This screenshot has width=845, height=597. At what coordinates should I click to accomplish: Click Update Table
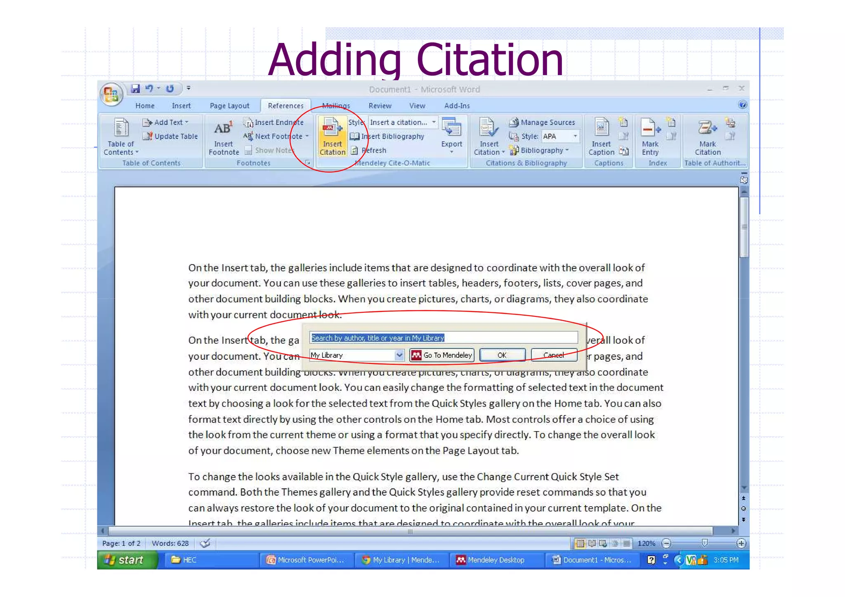pyautogui.click(x=170, y=136)
